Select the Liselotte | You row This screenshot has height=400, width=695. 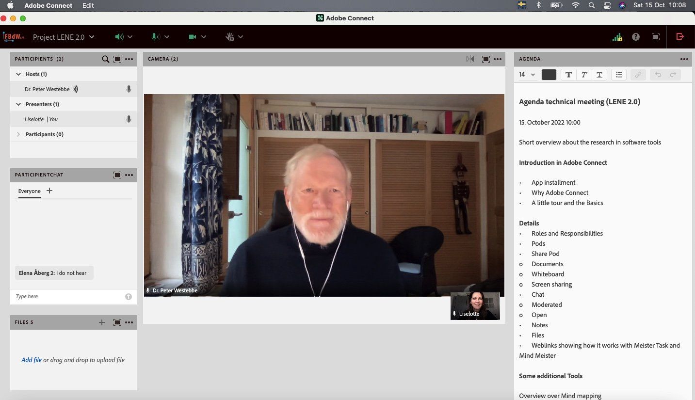tap(73, 119)
